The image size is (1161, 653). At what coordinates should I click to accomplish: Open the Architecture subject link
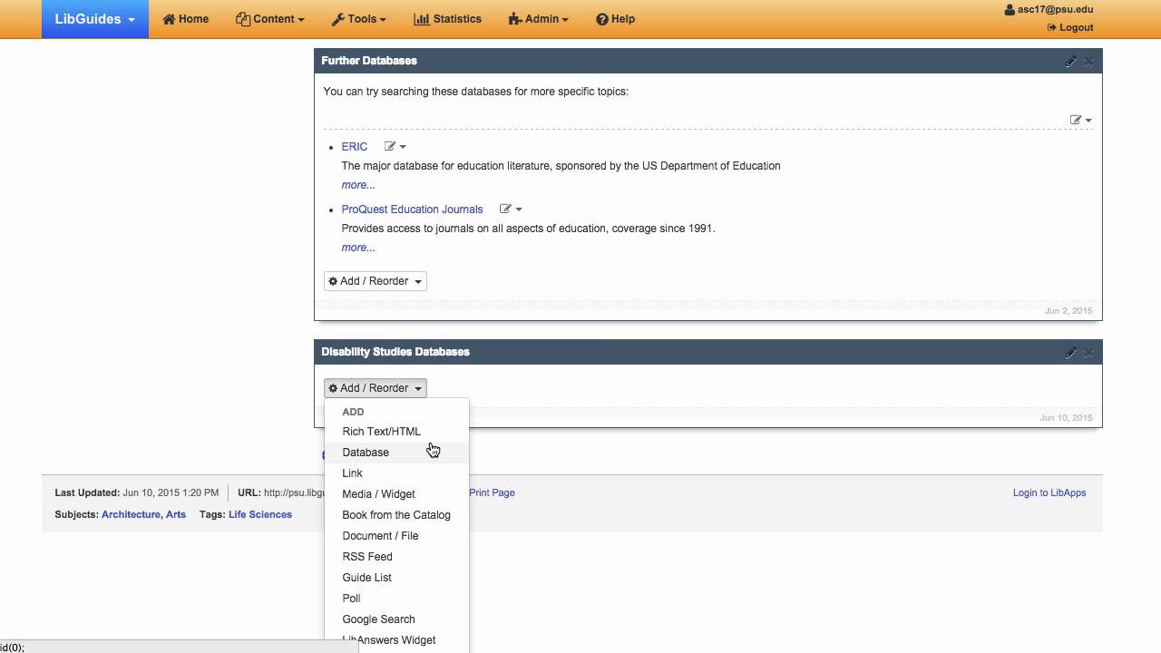[x=131, y=514]
